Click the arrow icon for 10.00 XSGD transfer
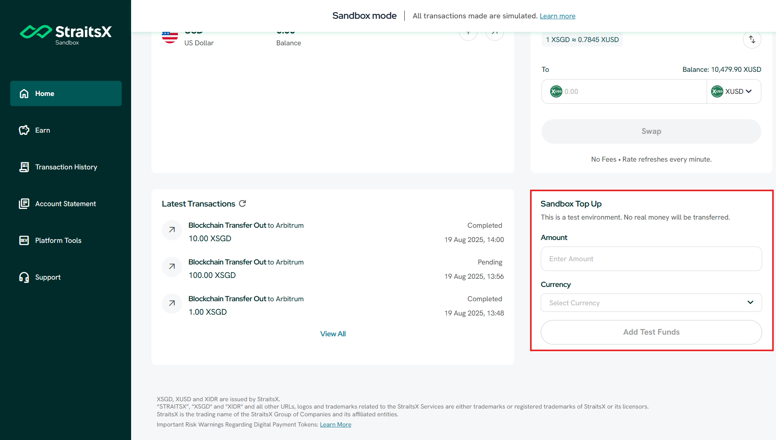The height and width of the screenshot is (440, 776). [x=172, y=230]
